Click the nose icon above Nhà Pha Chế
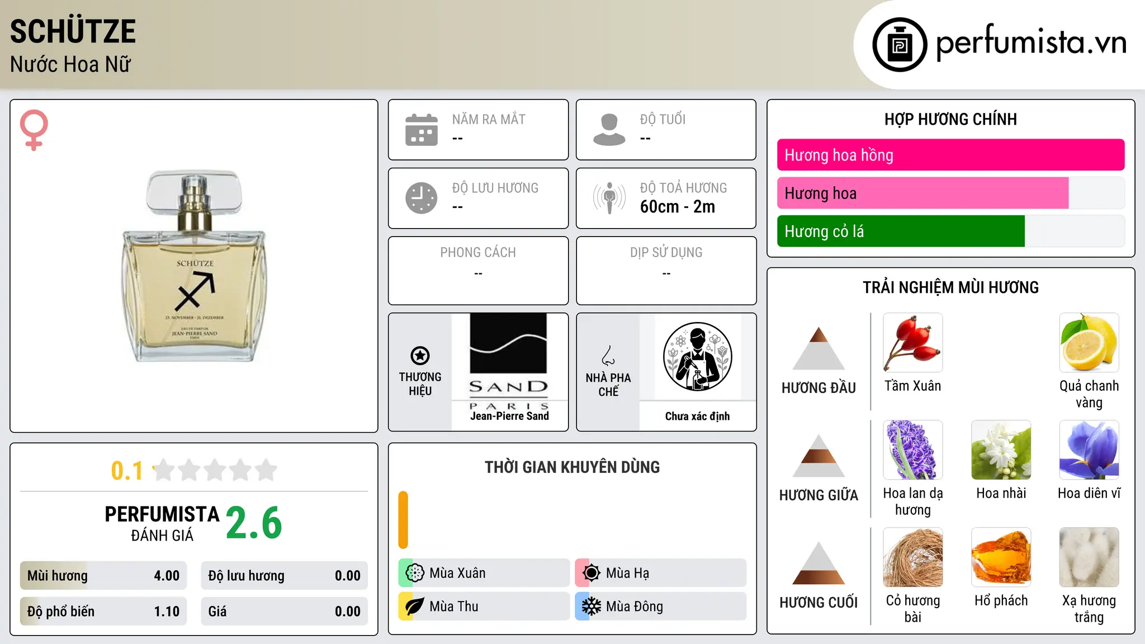1145x644 pixels. click(x=608, y=356)
